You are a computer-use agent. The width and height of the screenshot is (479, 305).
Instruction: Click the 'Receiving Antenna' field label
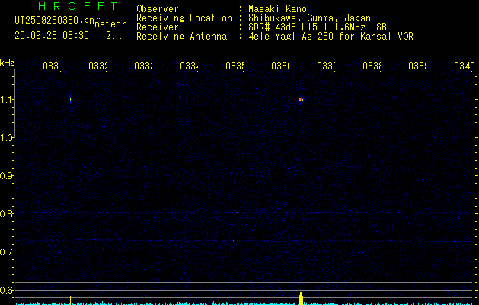coord(181,36)
